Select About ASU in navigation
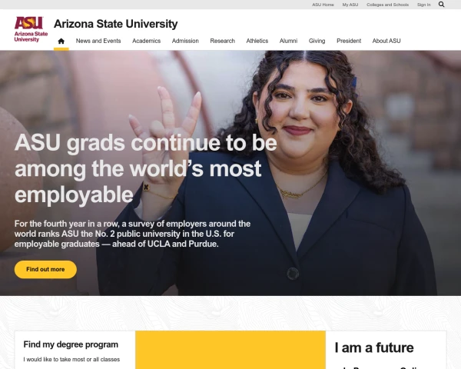This screenshot has height=369, width=461. coord(386,41)
